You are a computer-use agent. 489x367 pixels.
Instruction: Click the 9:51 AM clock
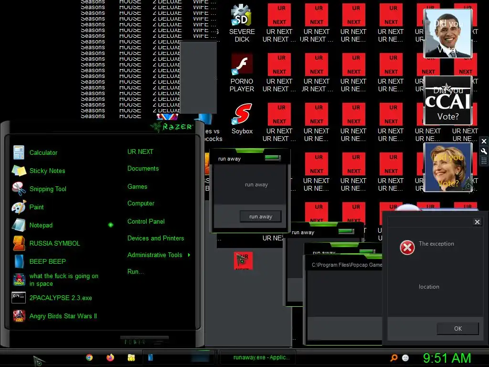click(447, 358)
